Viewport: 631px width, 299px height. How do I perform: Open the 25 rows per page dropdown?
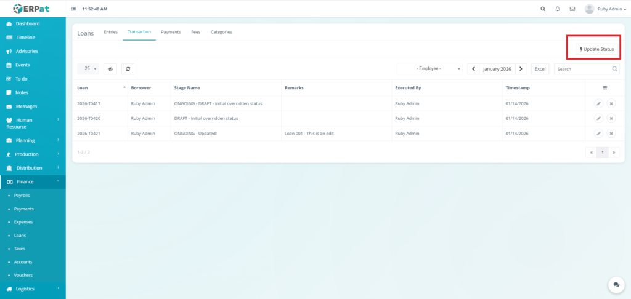[x=91, y=69]
